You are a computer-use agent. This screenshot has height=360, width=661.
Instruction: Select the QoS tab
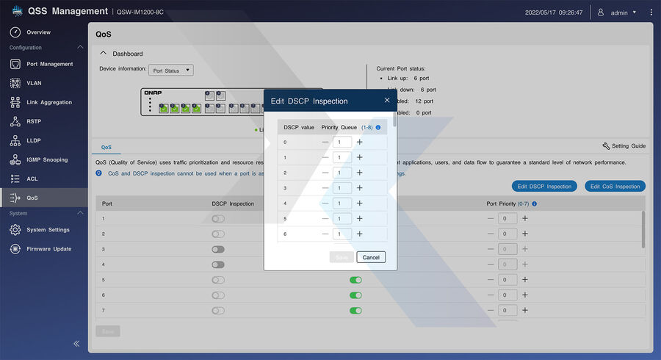(106, 146)
